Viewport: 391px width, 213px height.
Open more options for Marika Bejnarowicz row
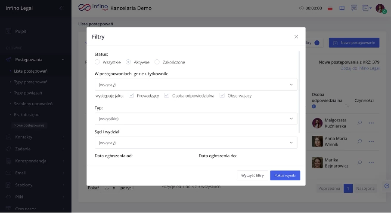(x=371, y=163)
